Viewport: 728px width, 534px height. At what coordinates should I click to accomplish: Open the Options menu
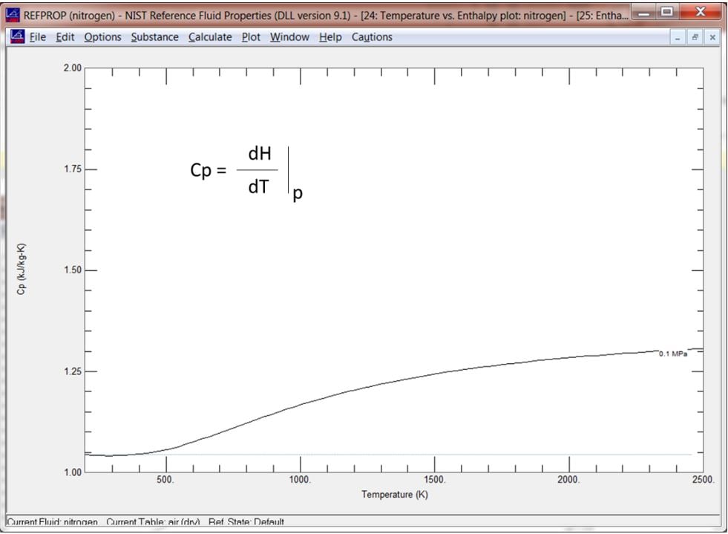click(x=102, y=36)
